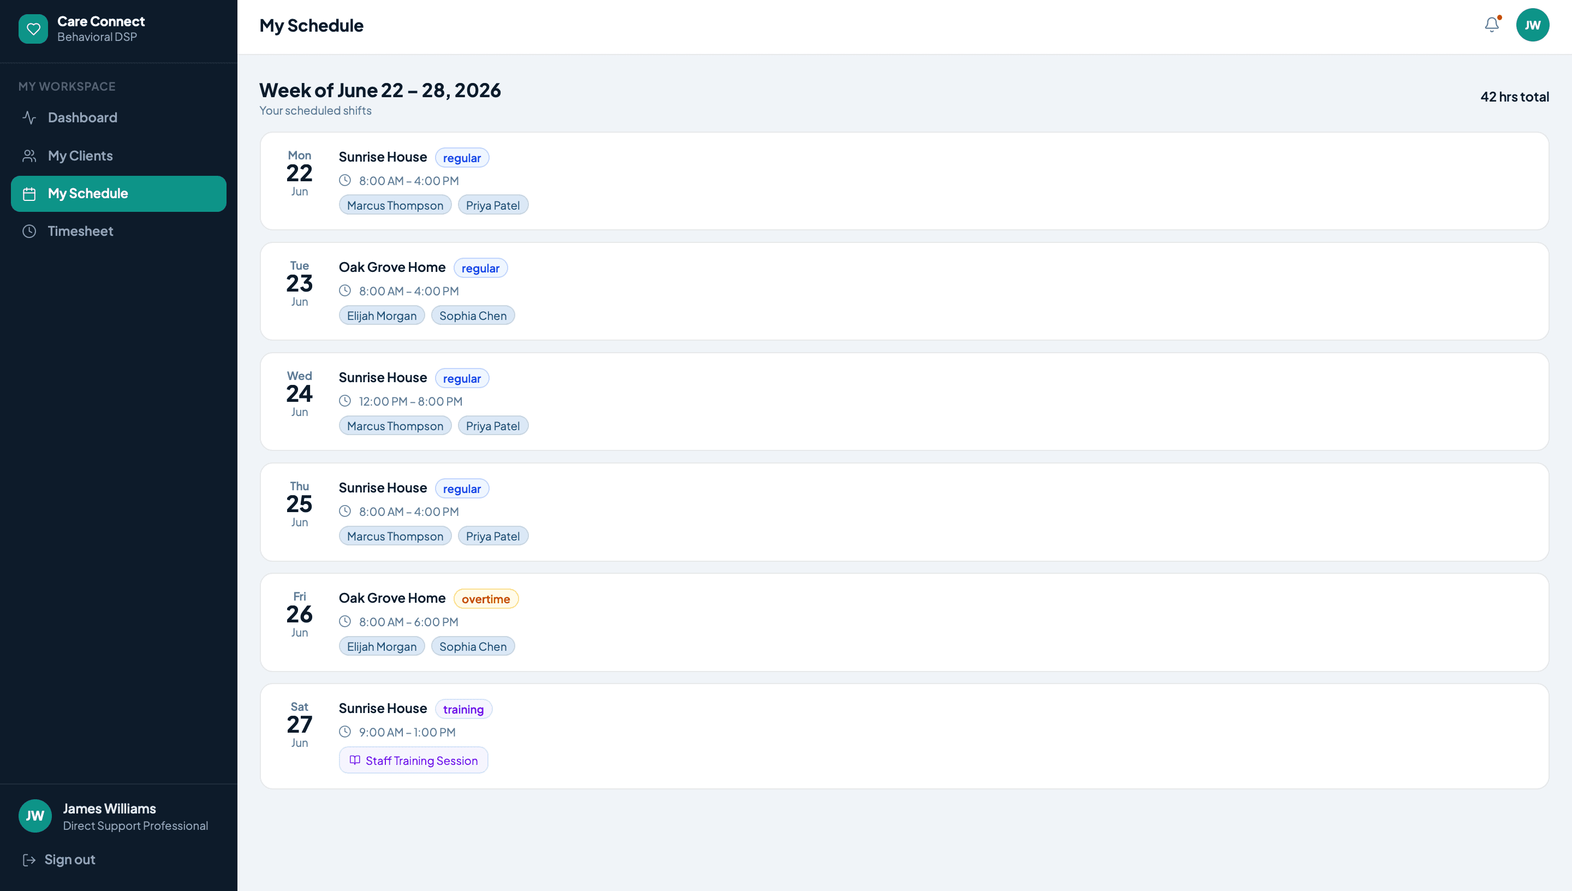Click Priya Patel chip on Monday's shift
This screenshot has height=891, width=1572.
493,205
